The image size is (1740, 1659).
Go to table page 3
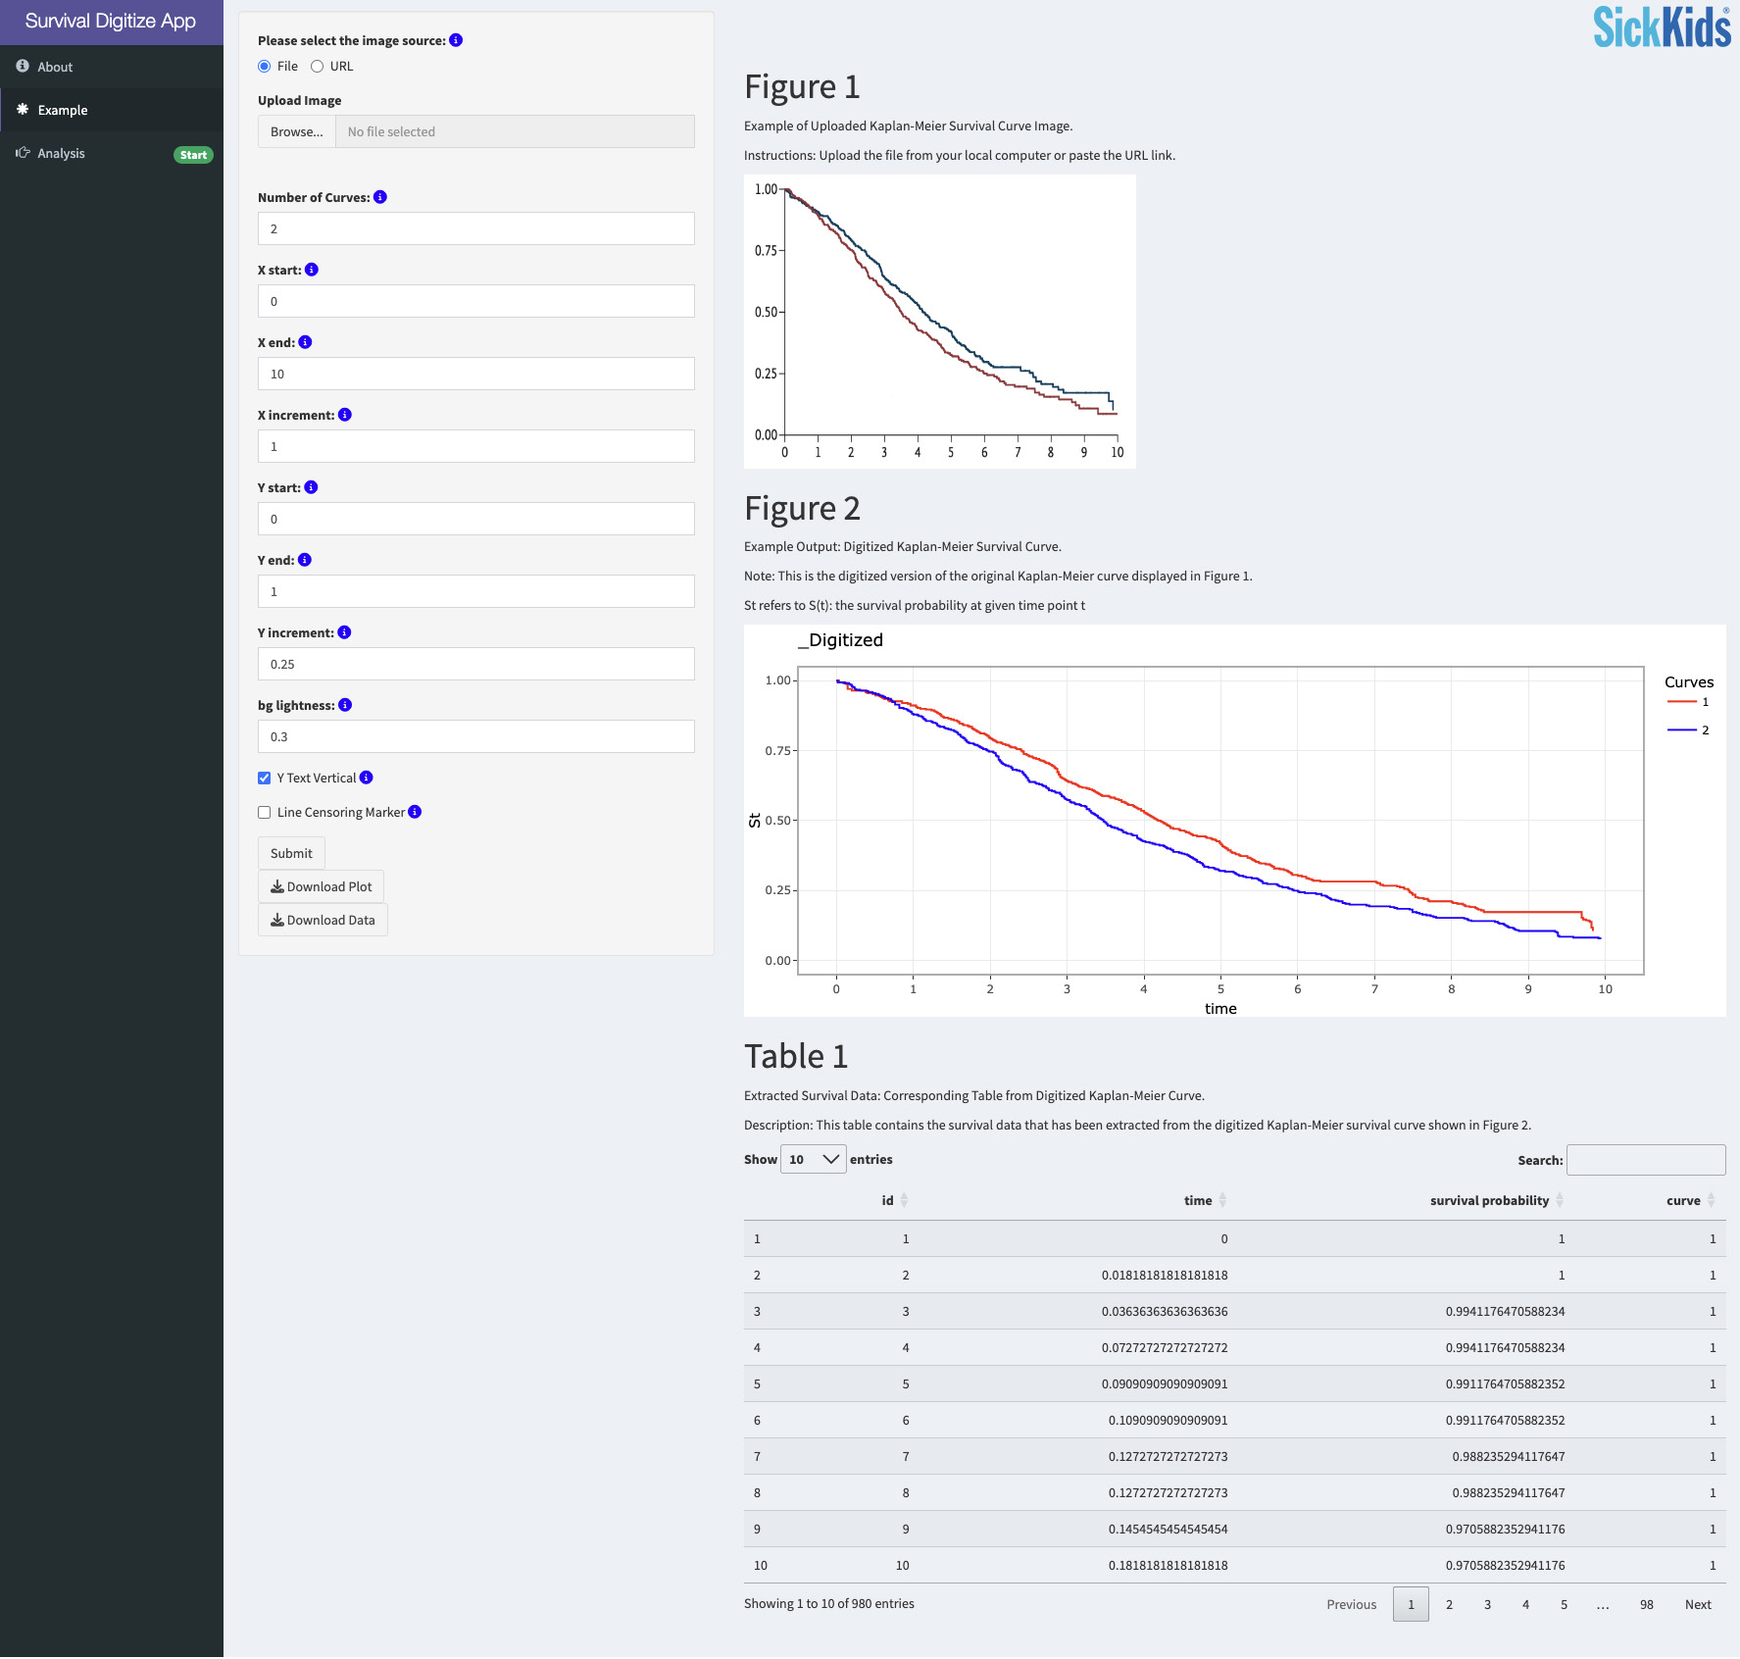pyautogui.click(x=1487, y=1604)
